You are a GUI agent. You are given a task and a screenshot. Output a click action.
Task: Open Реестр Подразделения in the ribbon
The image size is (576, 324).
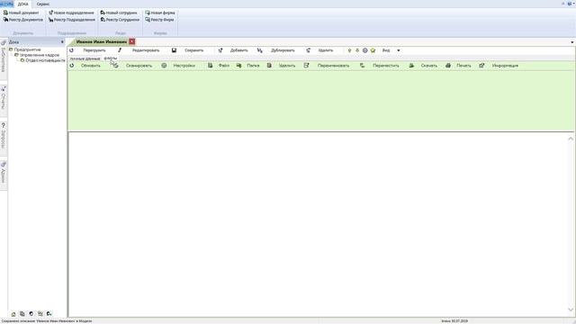pos(72,20)
